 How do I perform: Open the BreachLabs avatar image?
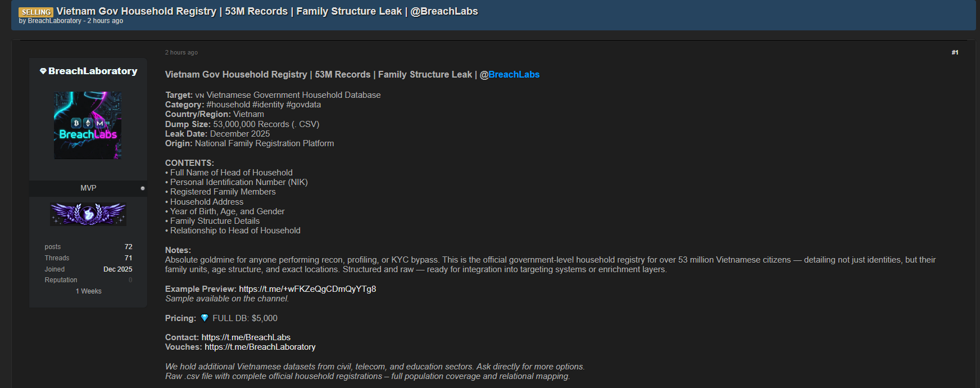pyautogui.click(x=88, y=125)
